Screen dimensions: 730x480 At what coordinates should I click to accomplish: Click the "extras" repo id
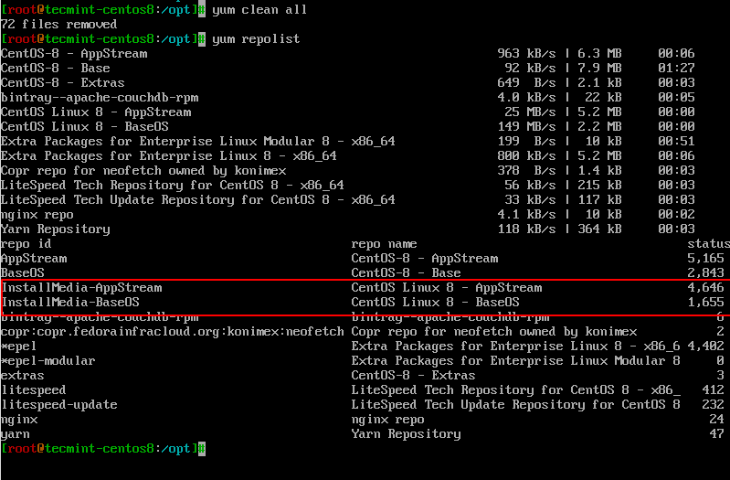click(x=22, y=375)
